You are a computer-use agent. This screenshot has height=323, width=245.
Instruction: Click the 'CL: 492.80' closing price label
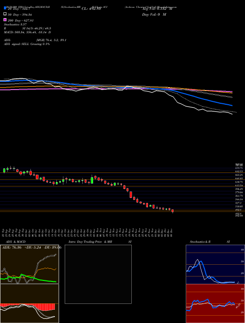pos(91,9)
